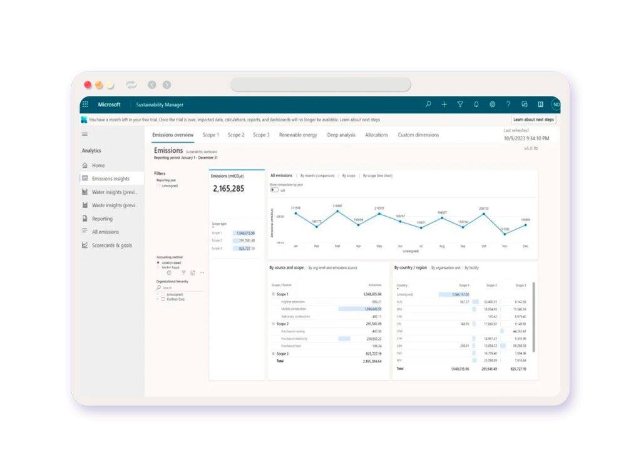Click the Mar data point on chart
The image size is (641, 469).
pos(337,212)
